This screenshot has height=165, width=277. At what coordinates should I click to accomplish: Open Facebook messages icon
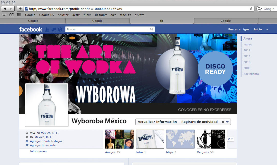click(x=54, y=29)
